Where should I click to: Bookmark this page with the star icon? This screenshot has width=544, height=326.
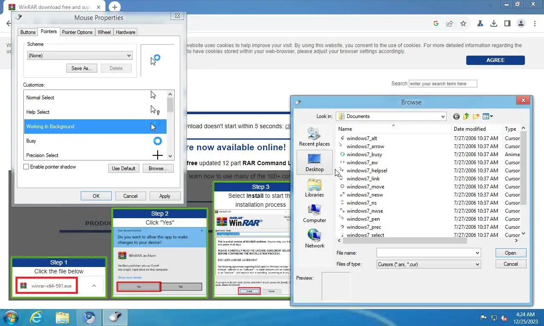(463, 24)
